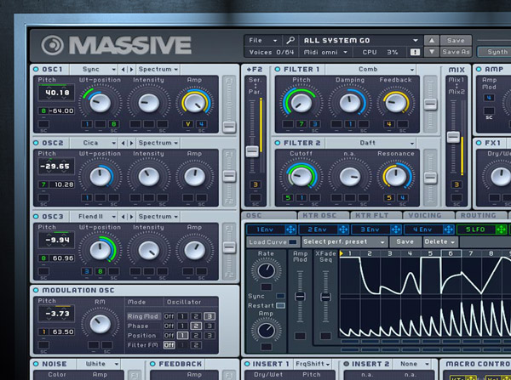Grab the 2 Env modulation crosshair handle
Image resolution: width=511 pixels, height=380 pixels.
343,230
